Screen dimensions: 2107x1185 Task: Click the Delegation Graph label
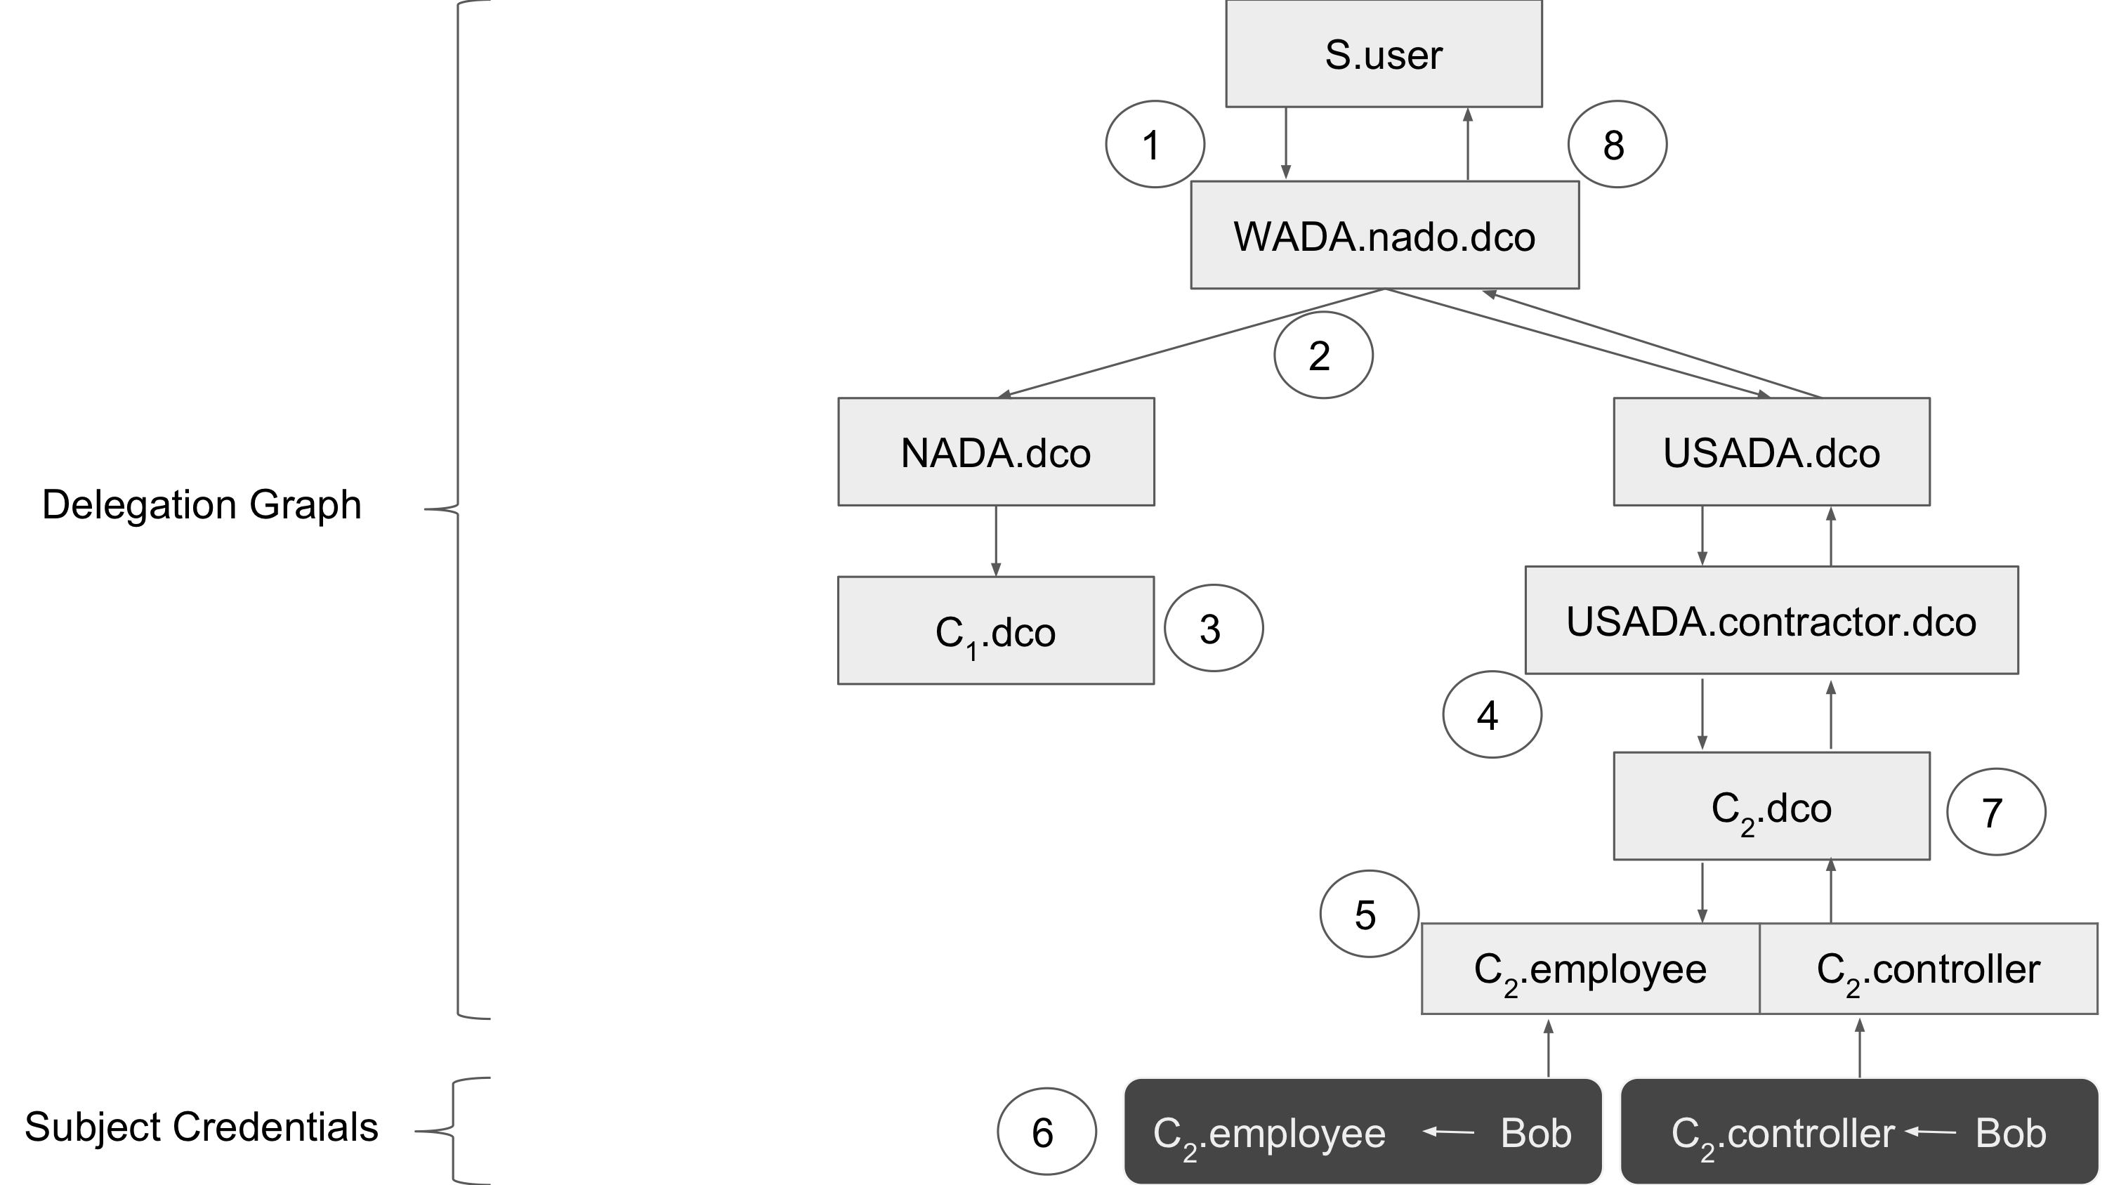[x=201, y=504]
